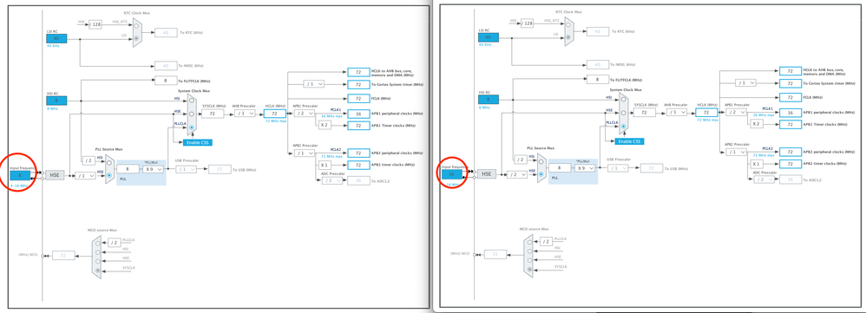Select HSE in System Clock Mux, left diagram
Screen dimensions: 866x313
(x=191, y=114)
